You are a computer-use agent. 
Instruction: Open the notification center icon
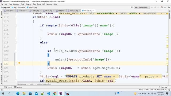click(167, 94)
